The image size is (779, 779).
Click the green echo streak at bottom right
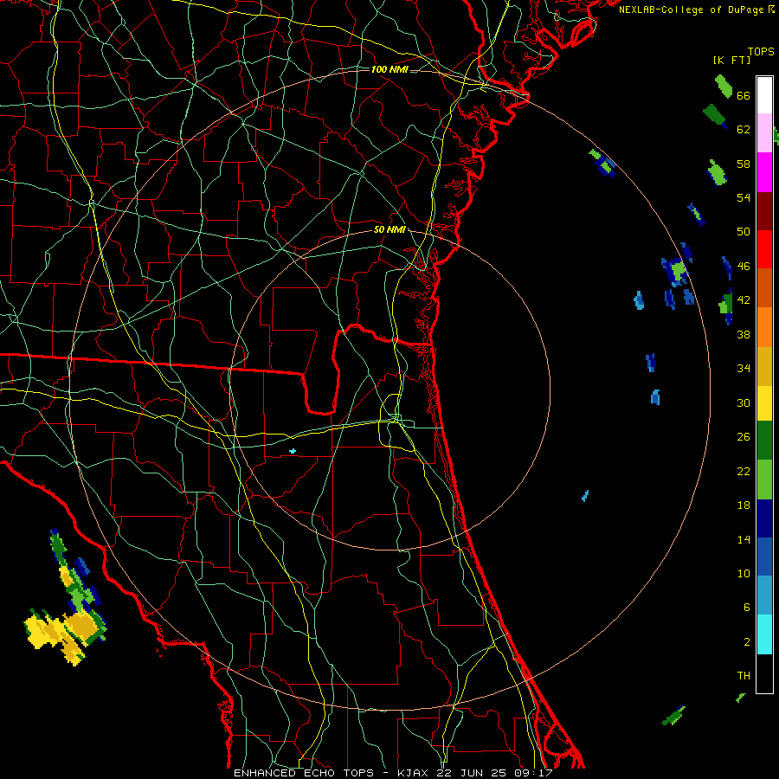point(673,716)
